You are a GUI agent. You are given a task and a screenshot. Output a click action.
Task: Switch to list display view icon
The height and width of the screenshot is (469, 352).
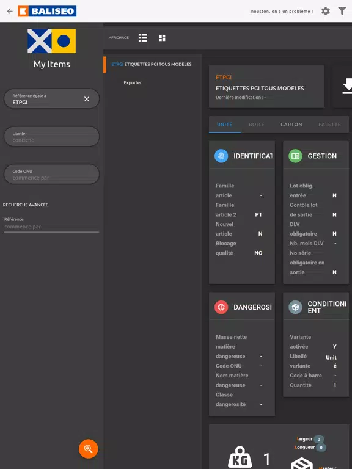(x=143, y=38)
